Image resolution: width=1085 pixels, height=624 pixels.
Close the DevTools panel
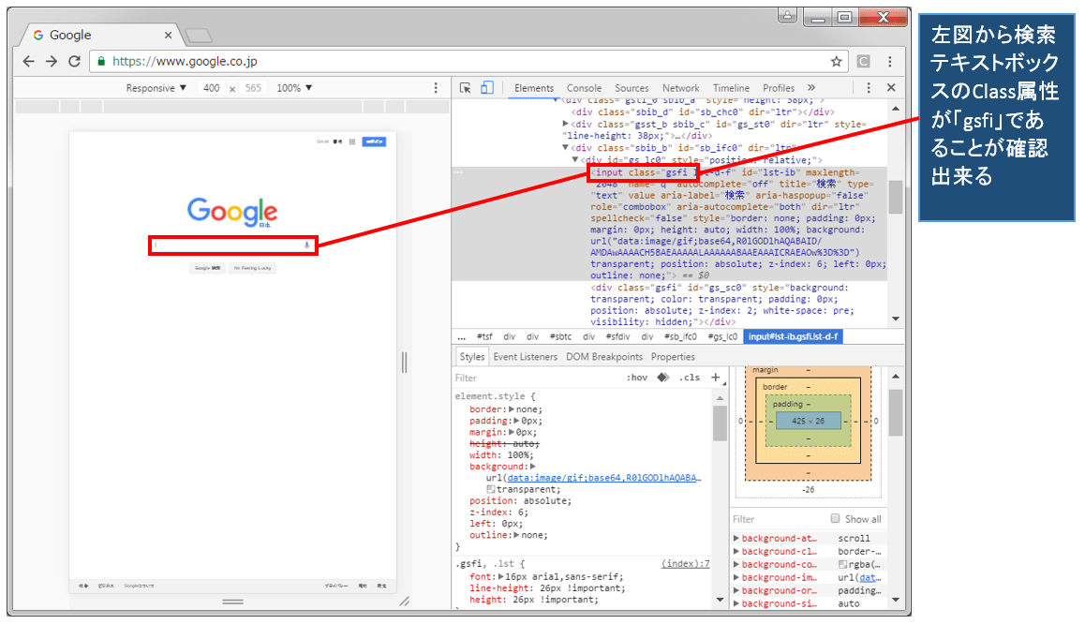891,88
